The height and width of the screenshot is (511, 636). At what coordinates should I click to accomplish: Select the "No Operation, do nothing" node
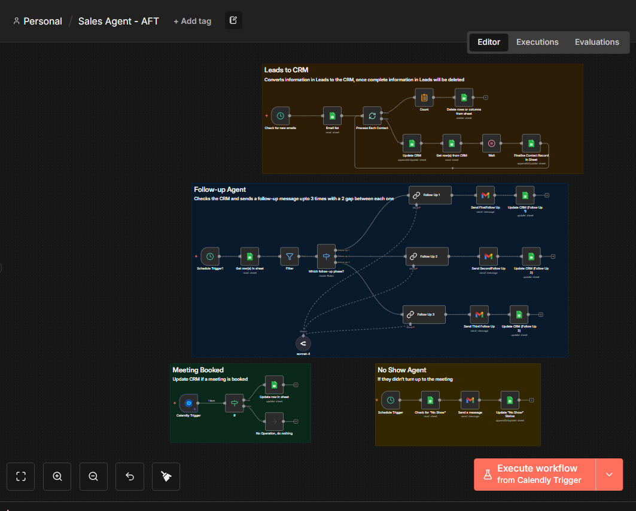click(x=274, y=422)
